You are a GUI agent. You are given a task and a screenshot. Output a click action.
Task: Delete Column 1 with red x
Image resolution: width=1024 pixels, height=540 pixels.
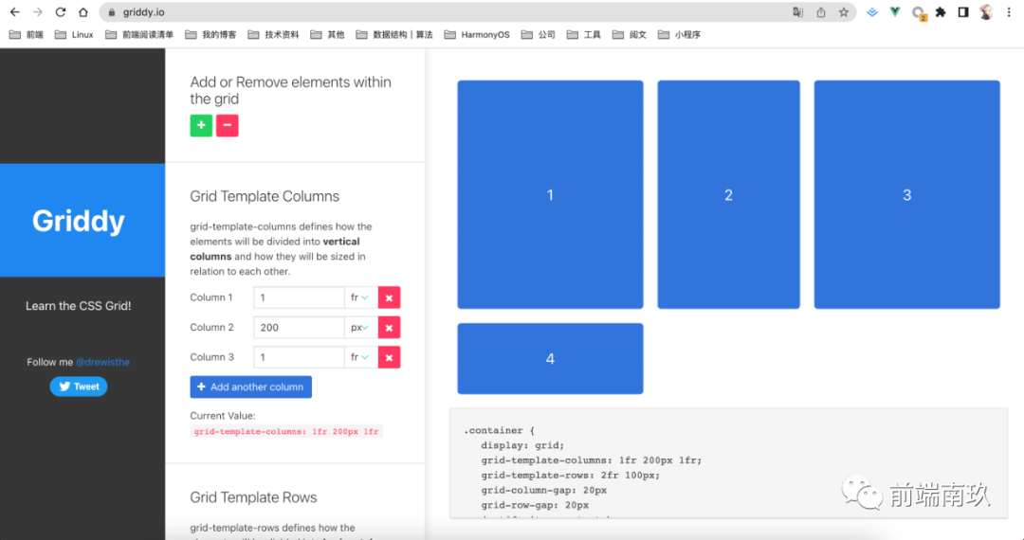tap(390, 297)
